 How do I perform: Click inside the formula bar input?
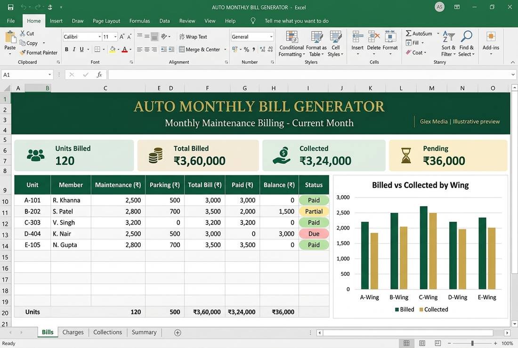pyautogui.click(x=309, y=75)
